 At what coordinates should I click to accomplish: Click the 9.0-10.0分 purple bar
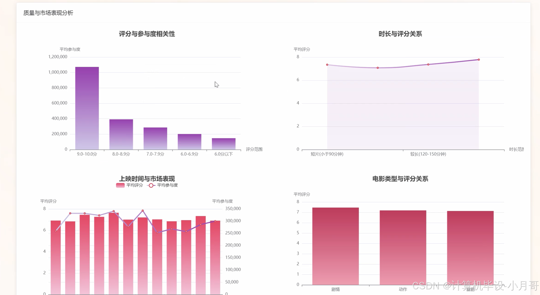pyautogui.click(x=87, y=109)
